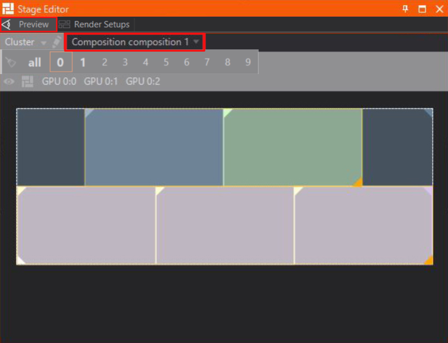The width and height of the screenshot is (448, 343).
Task: Toggle GPU 0:0 output
Action: 59,82
